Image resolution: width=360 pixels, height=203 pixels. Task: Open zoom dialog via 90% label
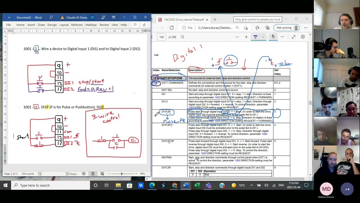(143, 174)
